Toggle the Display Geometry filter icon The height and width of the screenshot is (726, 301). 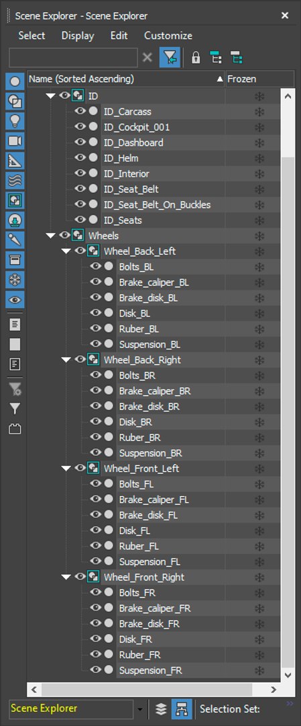pos(15,81)
